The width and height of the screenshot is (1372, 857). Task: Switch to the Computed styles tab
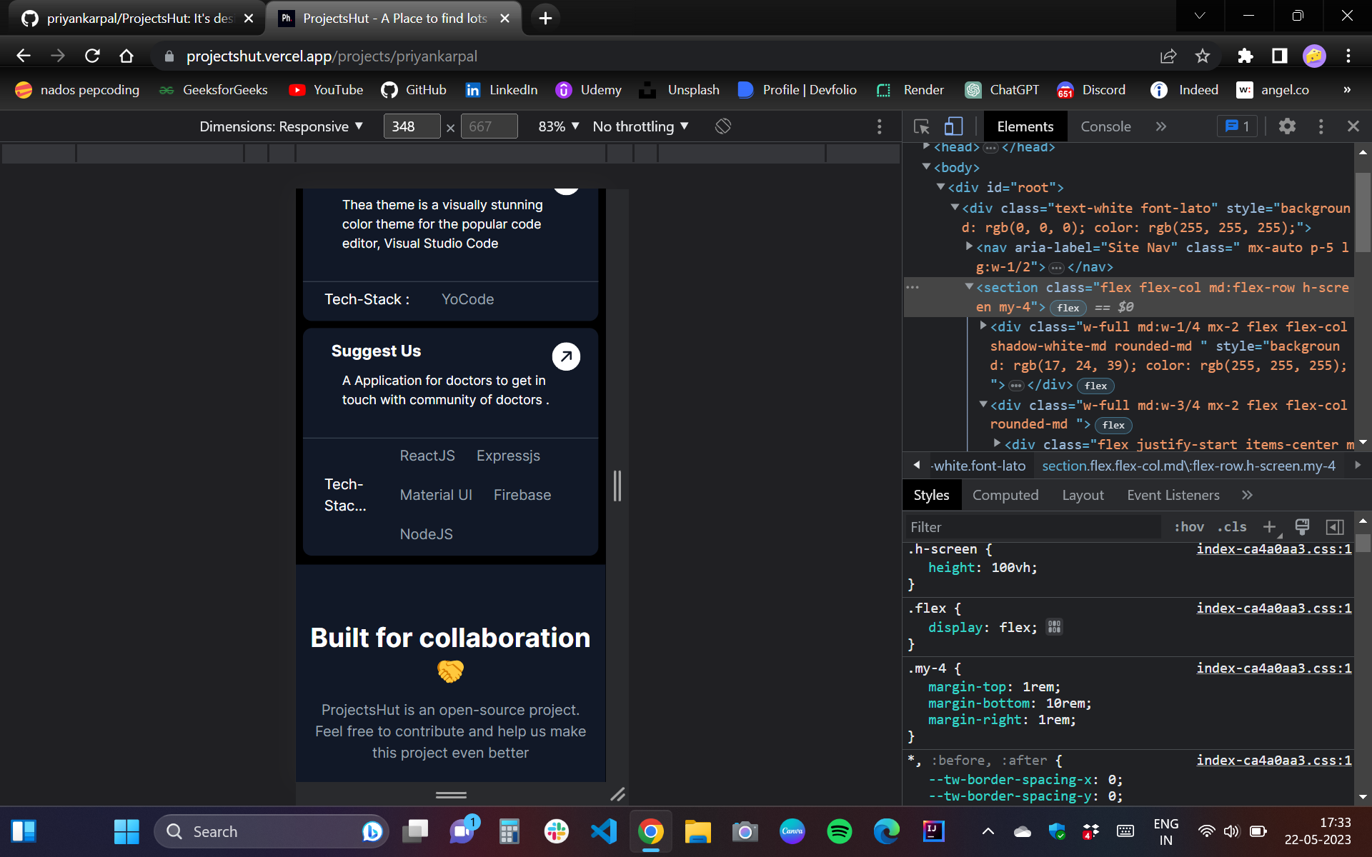coord(1005,494)
